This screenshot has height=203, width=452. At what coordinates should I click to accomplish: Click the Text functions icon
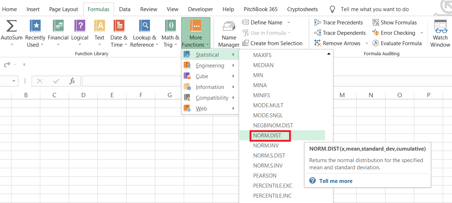point(99,27)
